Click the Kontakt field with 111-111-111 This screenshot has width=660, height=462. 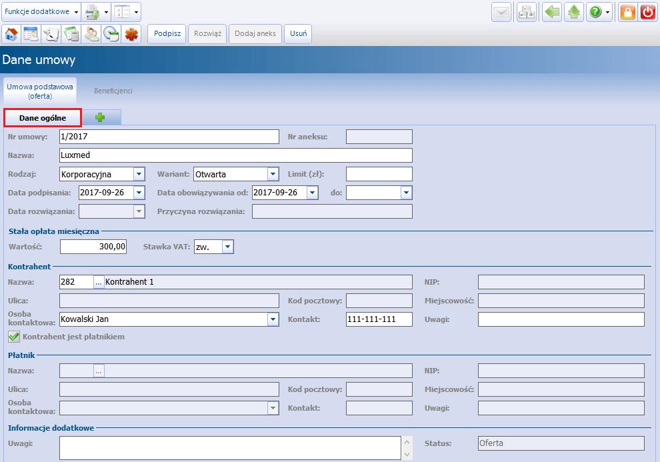(x=379, y=319)
